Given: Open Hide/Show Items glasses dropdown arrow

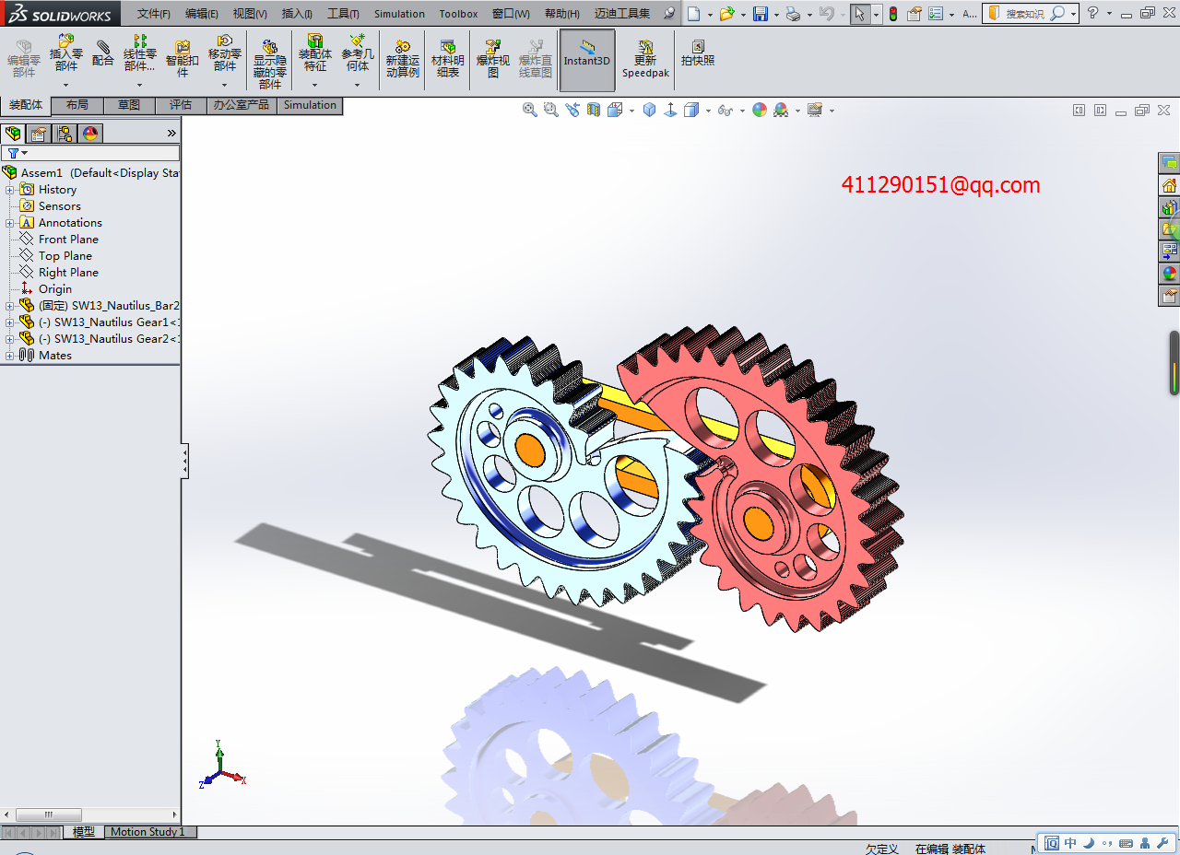Looking at the screenshot, I should tap(742, 111).
